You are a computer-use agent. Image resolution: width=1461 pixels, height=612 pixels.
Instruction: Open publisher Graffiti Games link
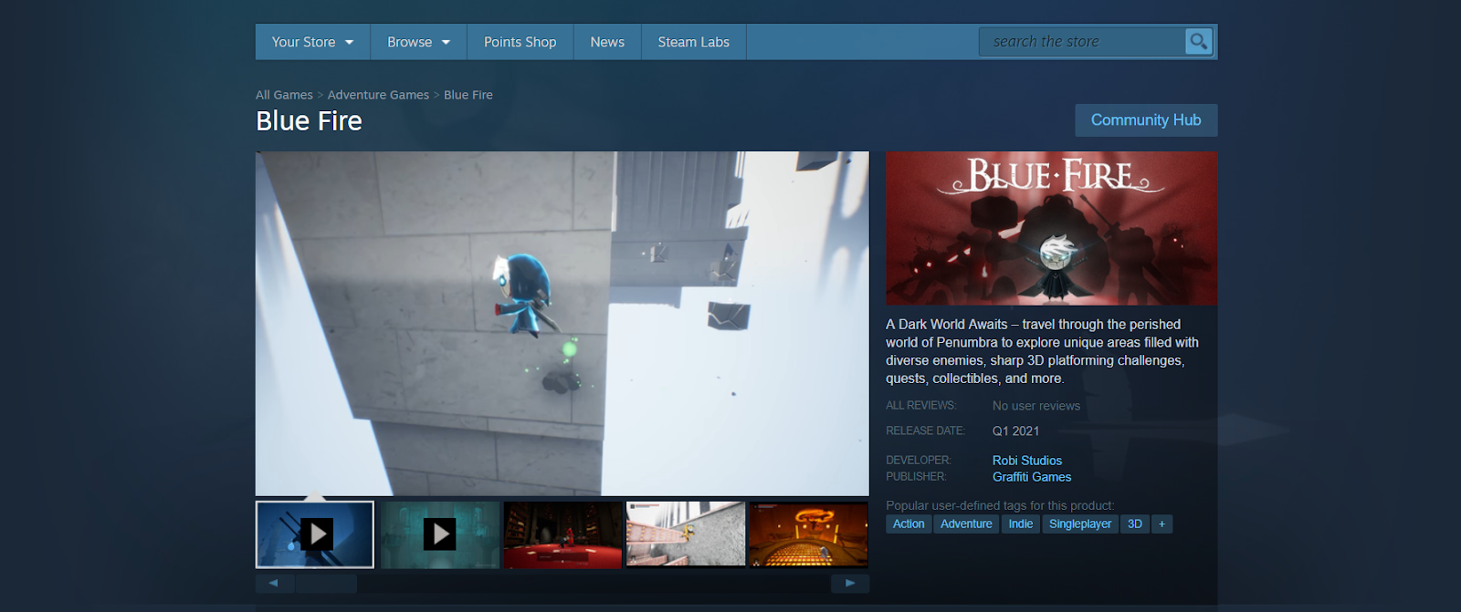(1032, 477)
